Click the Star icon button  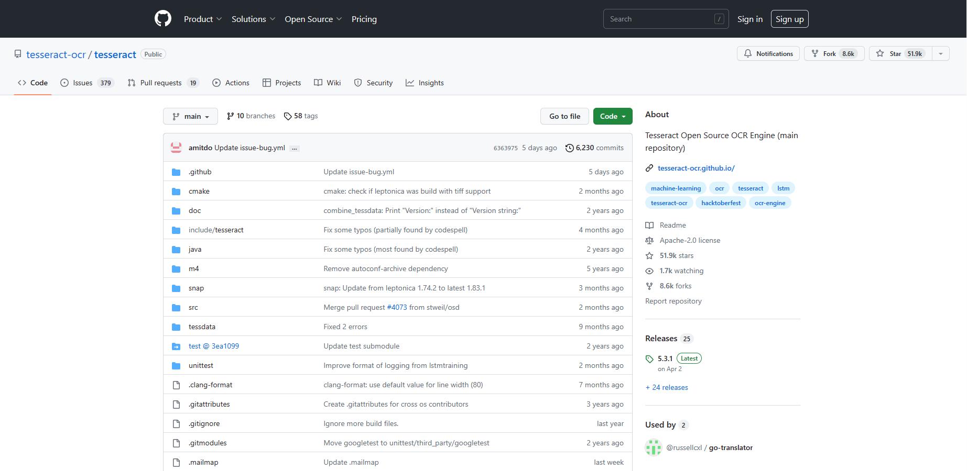coord(881,53)
